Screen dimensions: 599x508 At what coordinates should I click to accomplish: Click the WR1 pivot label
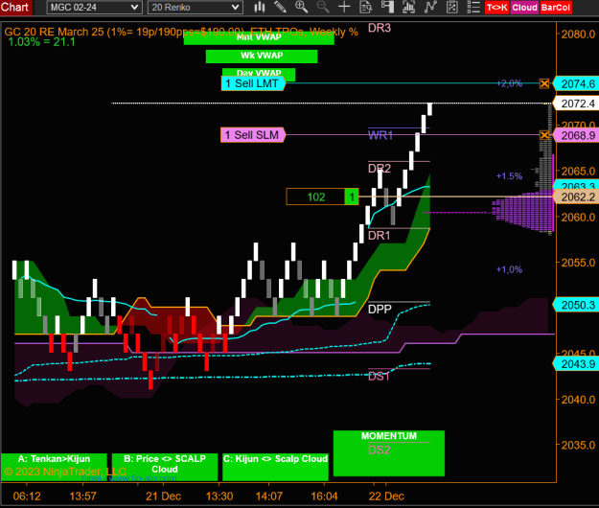click(x=380, y=135)
